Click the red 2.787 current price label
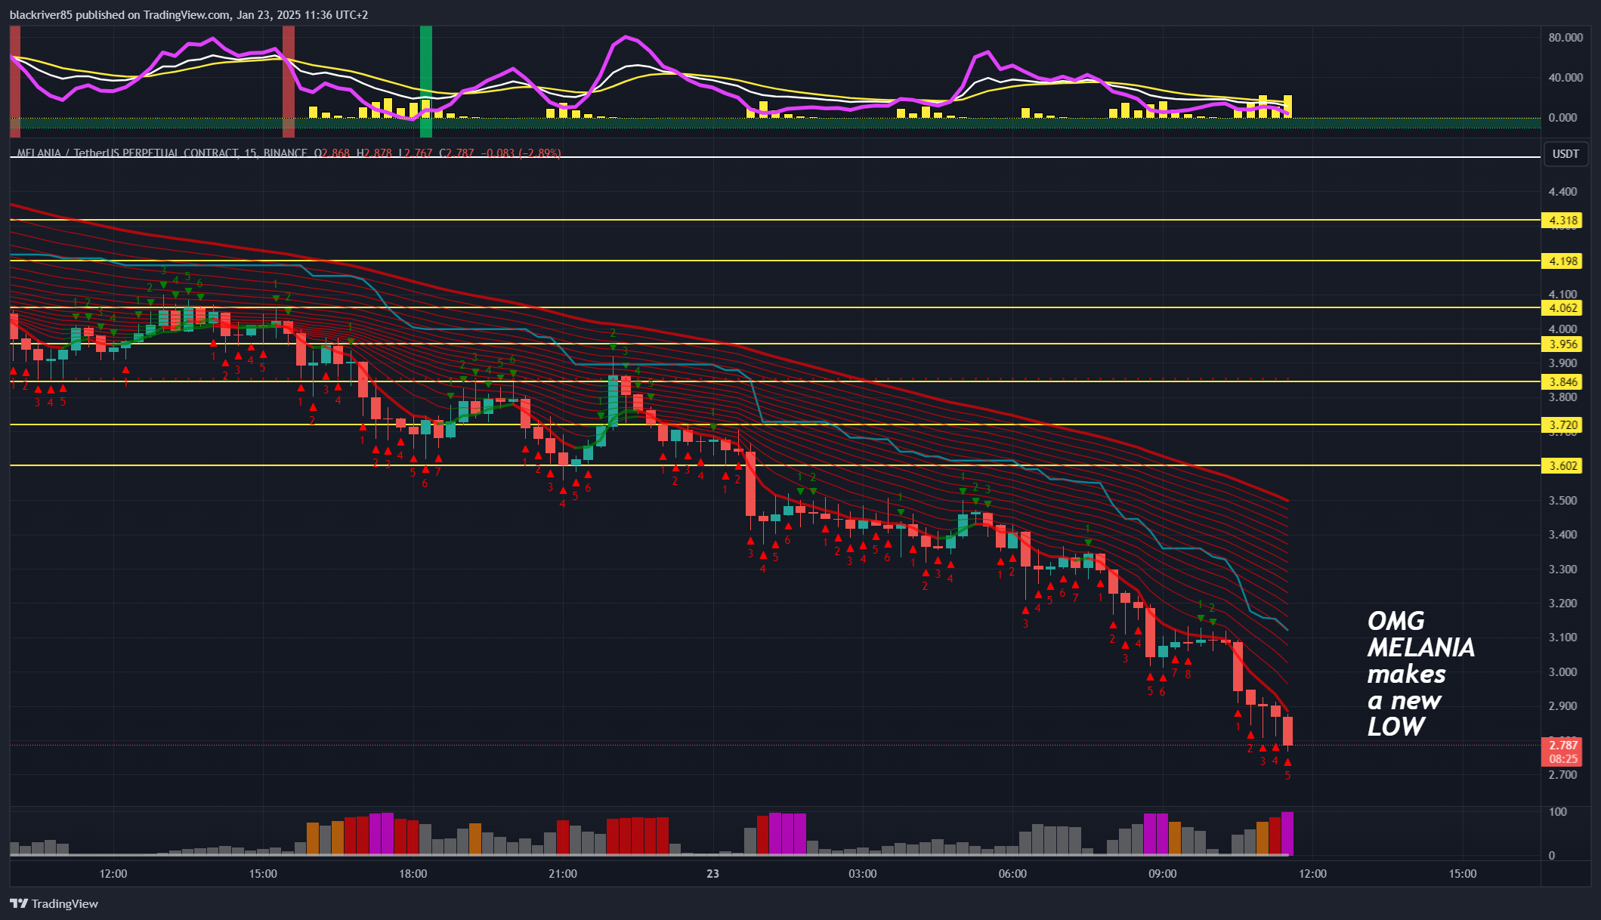 [x=1563, y=746]
